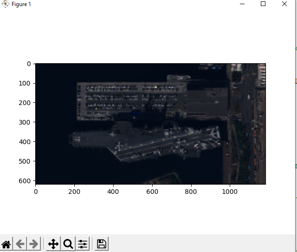Click the x-axis tick label 400

pyautogui.click(x=113, y=192)
